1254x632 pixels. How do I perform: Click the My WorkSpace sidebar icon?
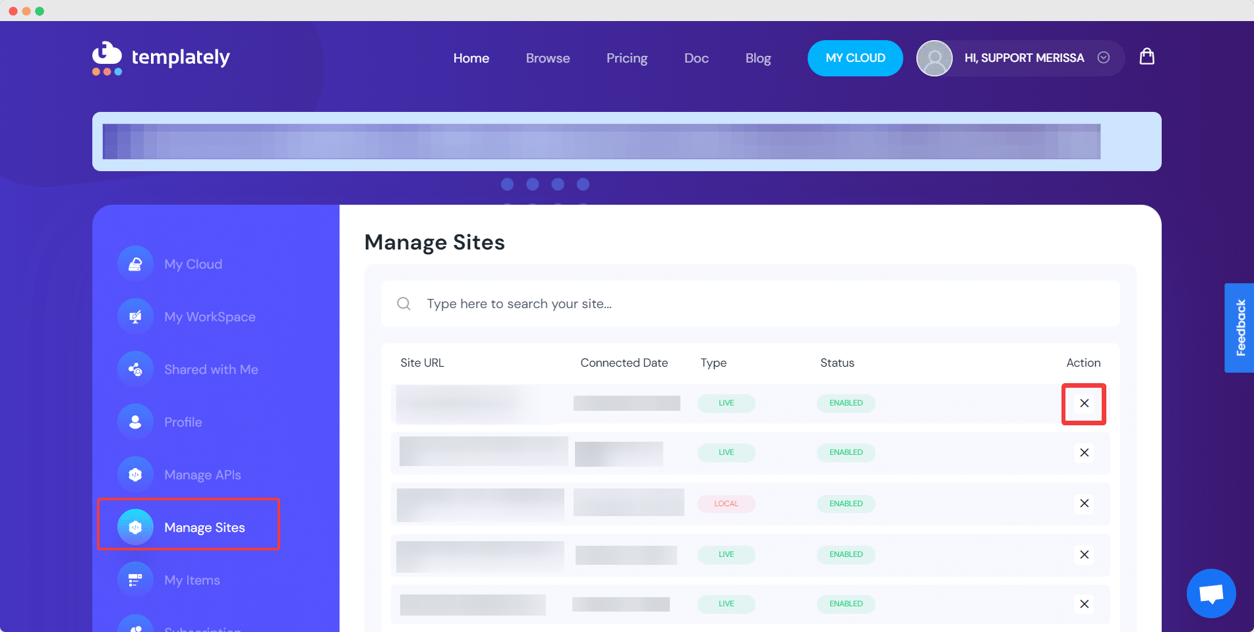coord(135,317)
